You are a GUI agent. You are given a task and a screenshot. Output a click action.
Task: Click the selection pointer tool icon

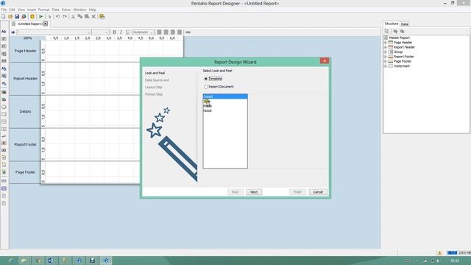coord(49,16)
